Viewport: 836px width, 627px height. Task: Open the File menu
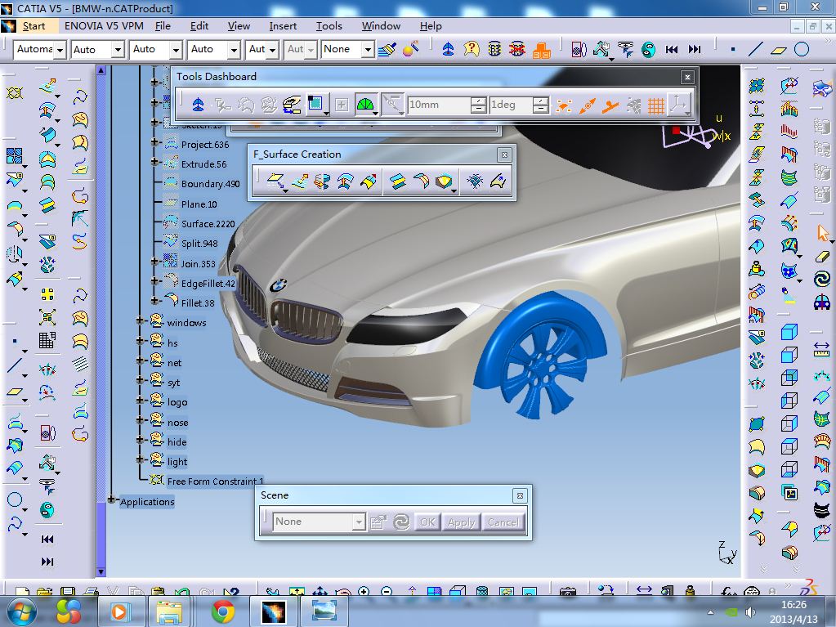tap(163, 26)
